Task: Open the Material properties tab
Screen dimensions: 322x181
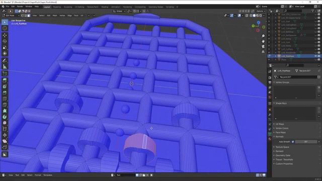Action: tap(270, 139)
